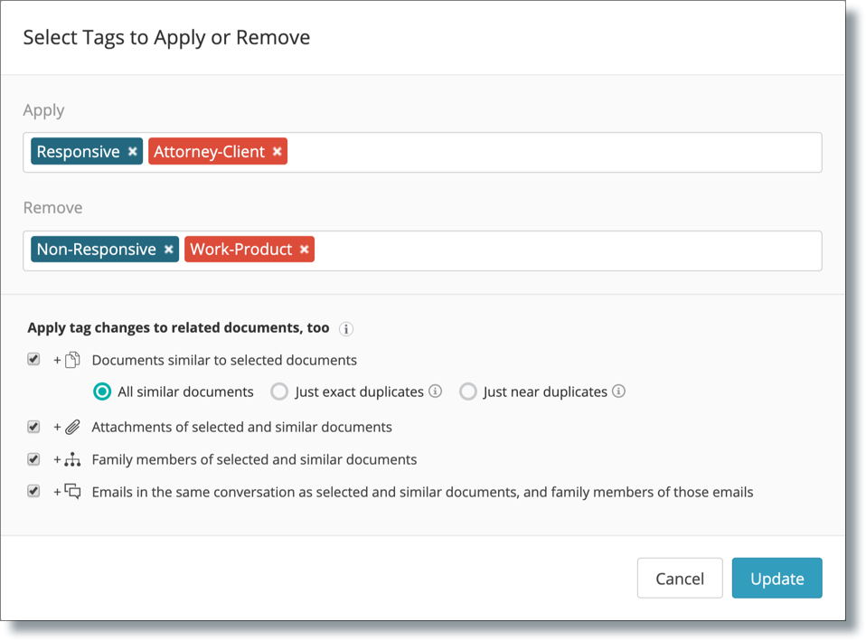
Task: Click the similar documents pages icon
Action: pyautogui.click(x=72, y=361)
